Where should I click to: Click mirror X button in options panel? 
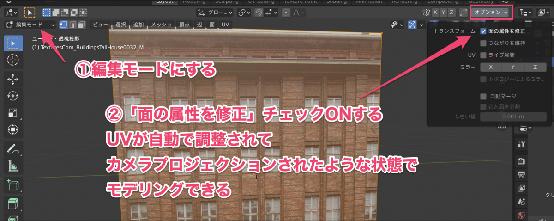tap(491, 67)
